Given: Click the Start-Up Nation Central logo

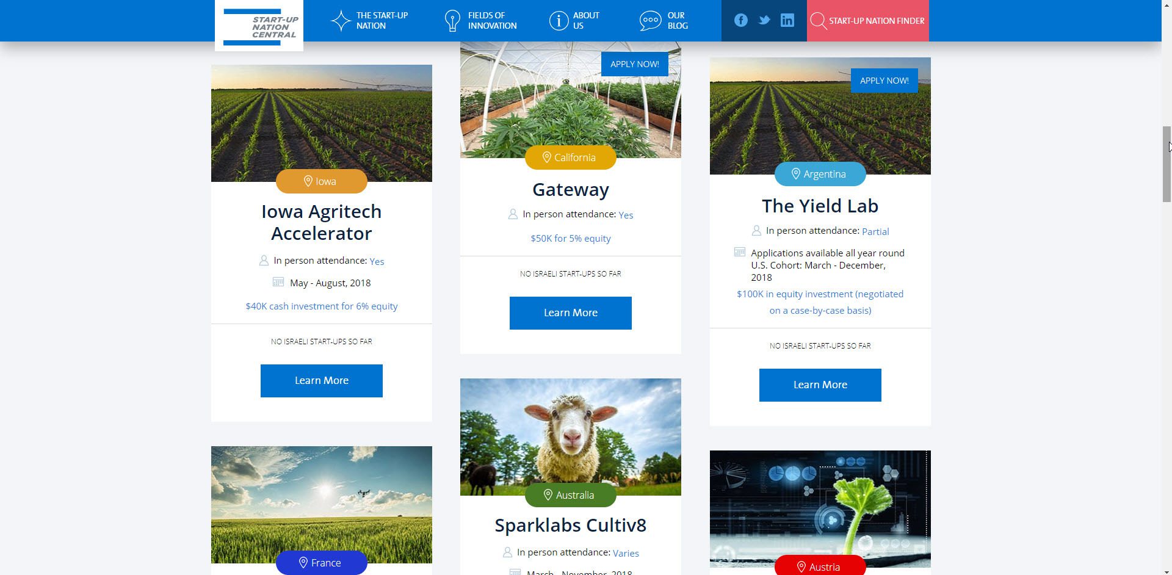Looking at the screenshot, I should (259, 26).
